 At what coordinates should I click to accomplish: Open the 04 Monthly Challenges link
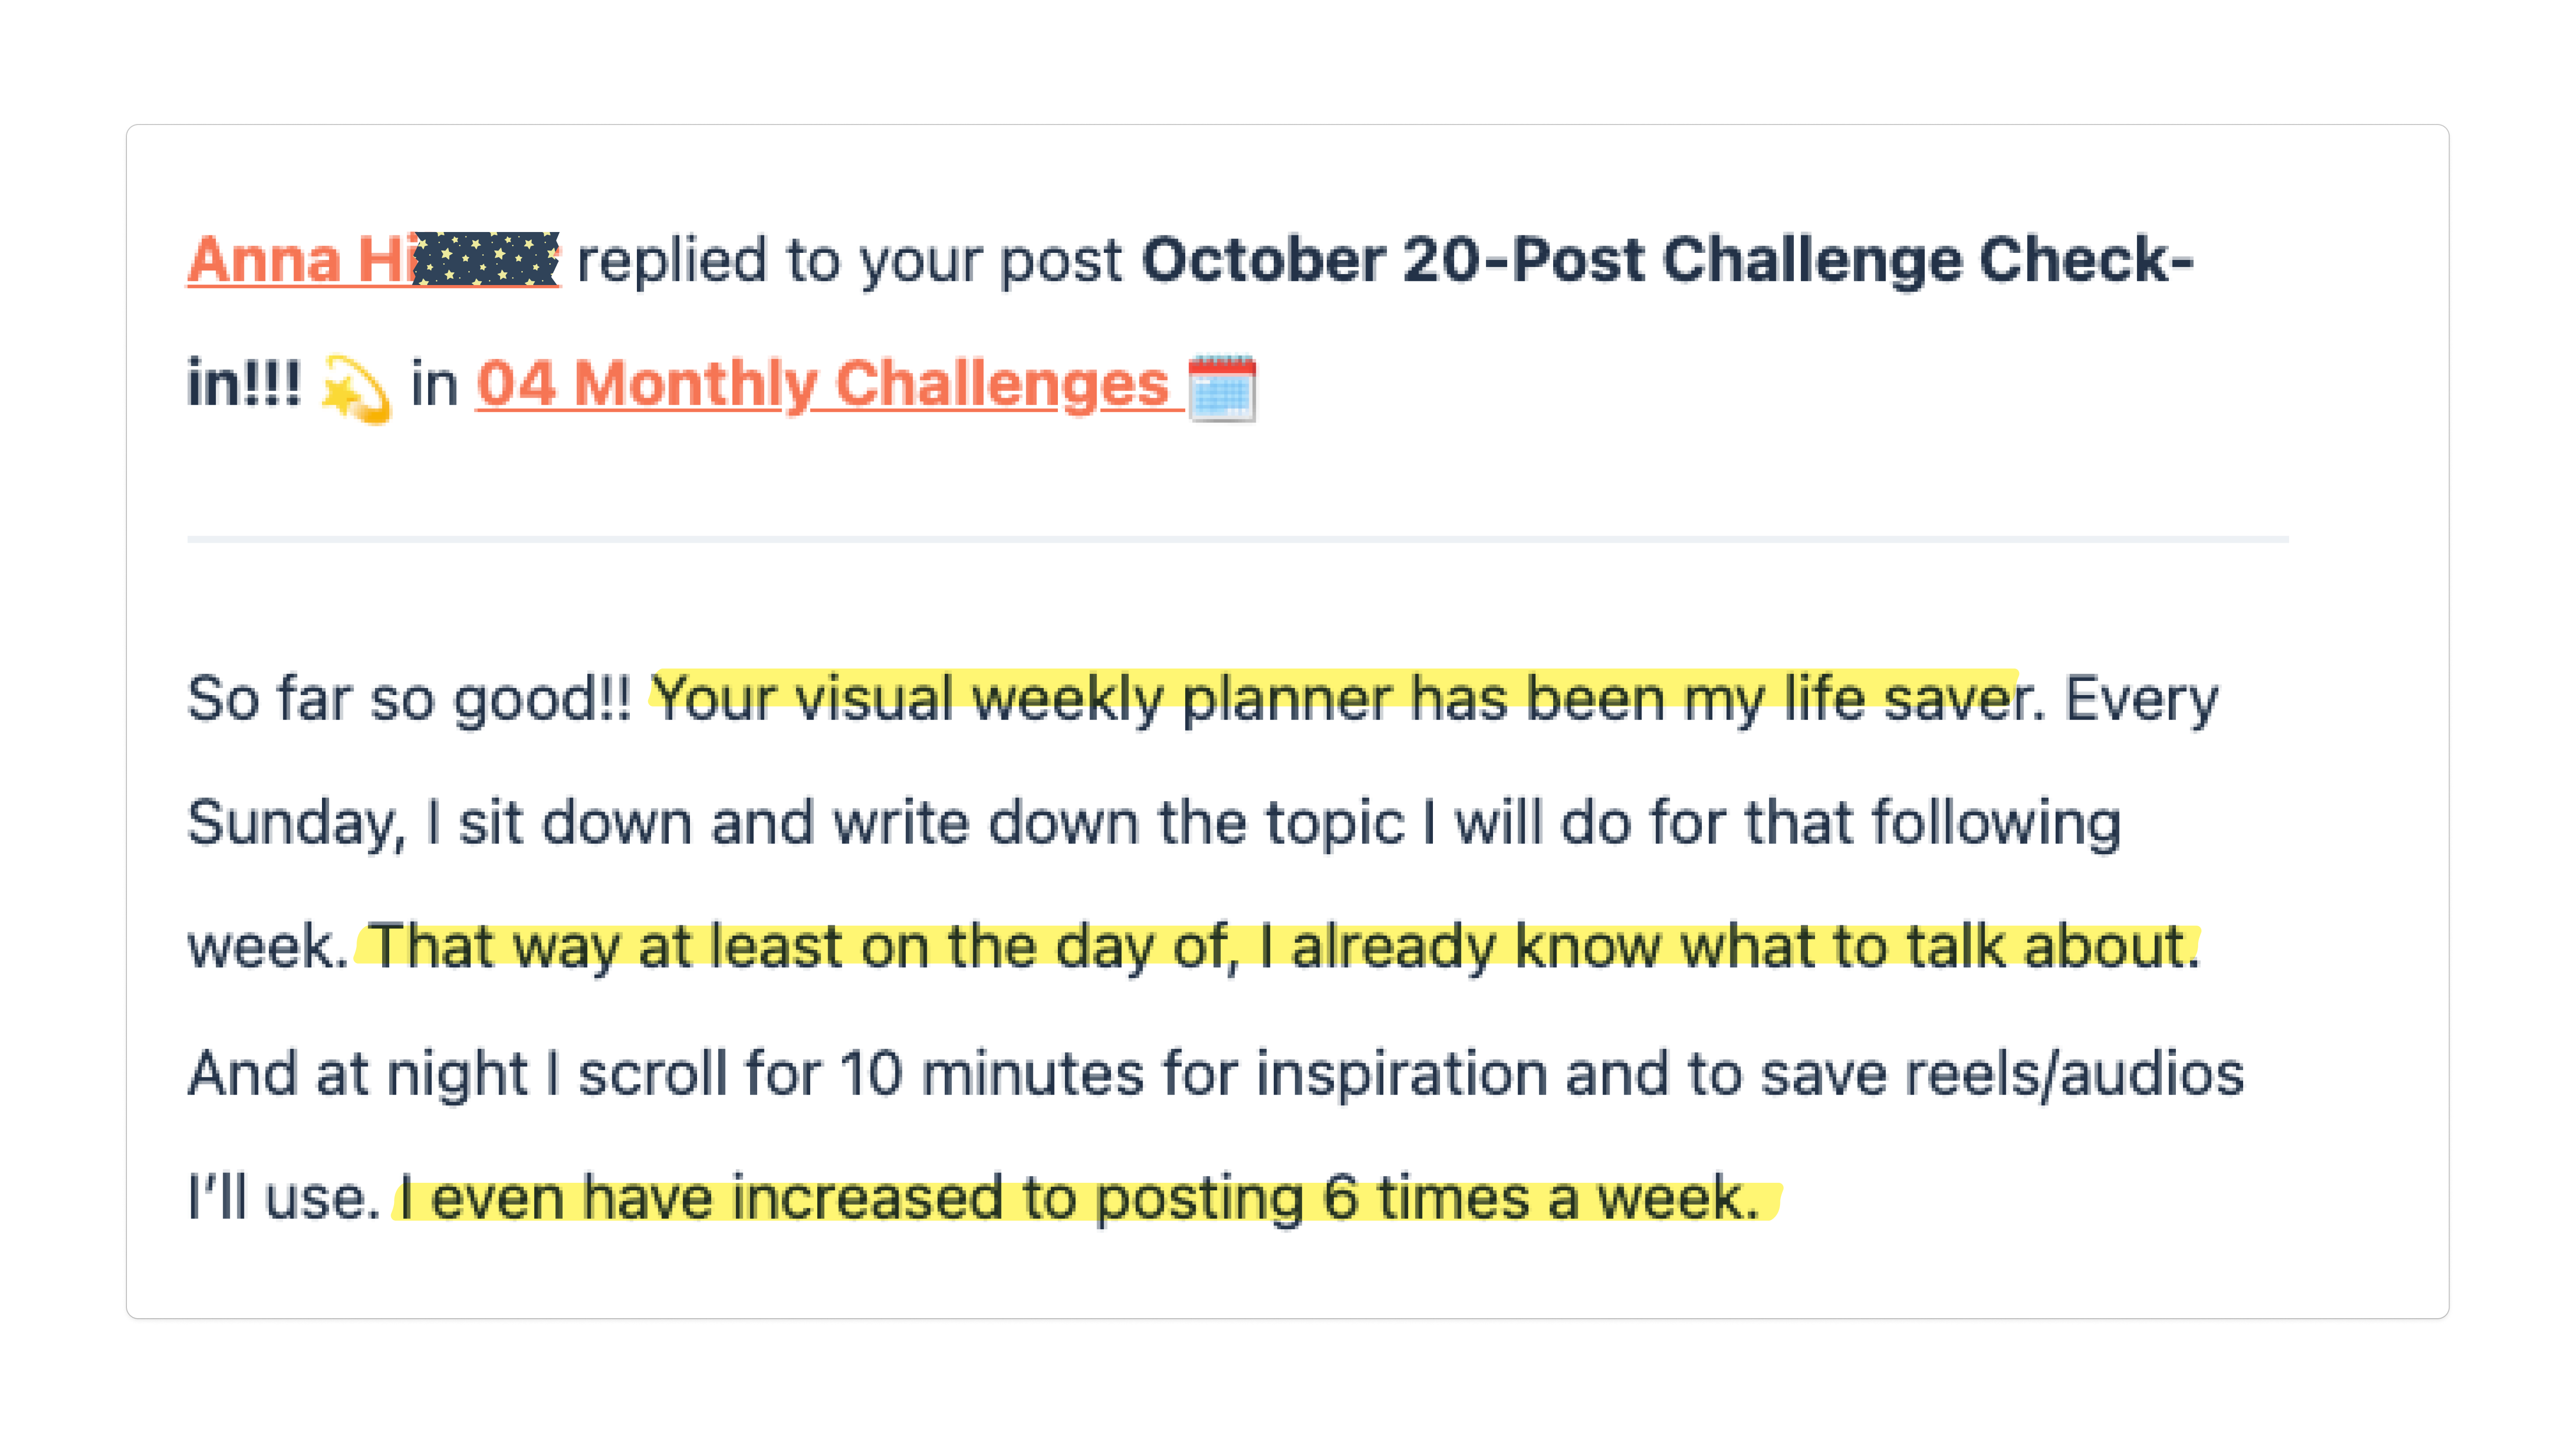click(822, 385)
